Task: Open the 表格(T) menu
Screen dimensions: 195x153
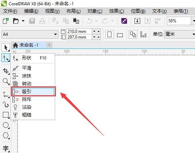Action: tap(181, 11)
